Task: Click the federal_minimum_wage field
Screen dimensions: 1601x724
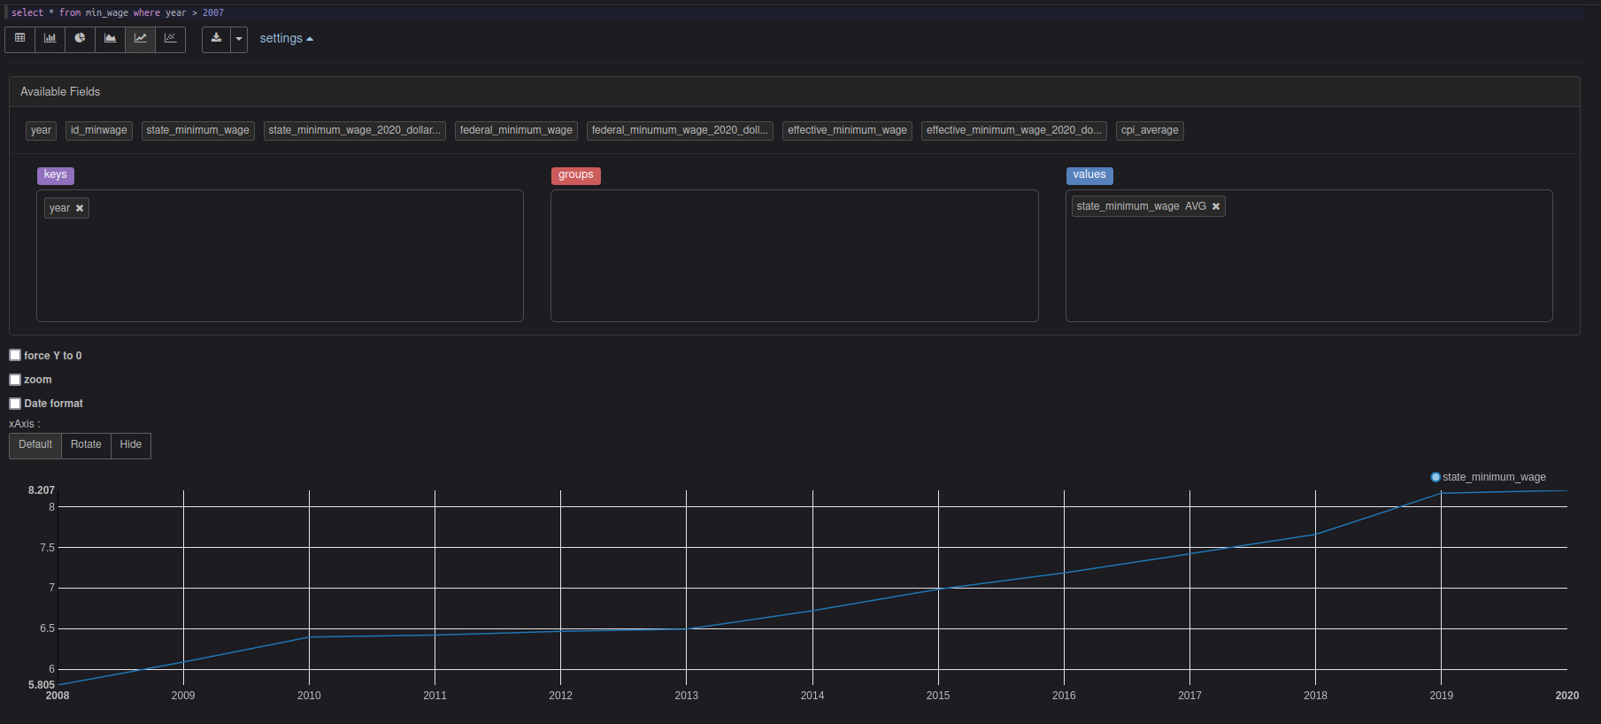Action: 516,130
